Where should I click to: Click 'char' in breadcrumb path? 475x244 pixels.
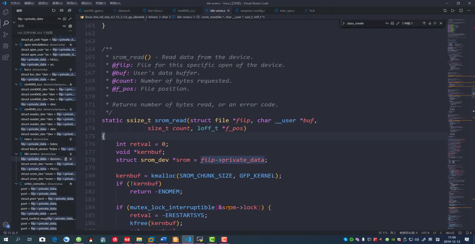coord(165,17)
